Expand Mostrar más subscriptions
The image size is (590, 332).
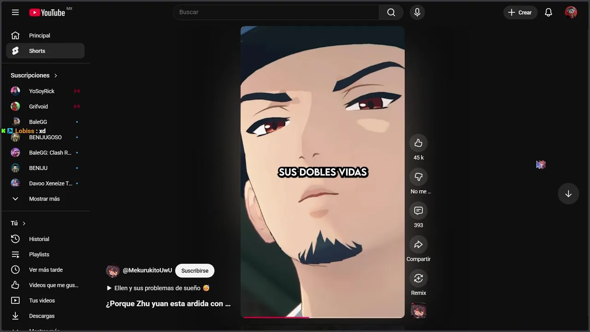coord(45,199)
